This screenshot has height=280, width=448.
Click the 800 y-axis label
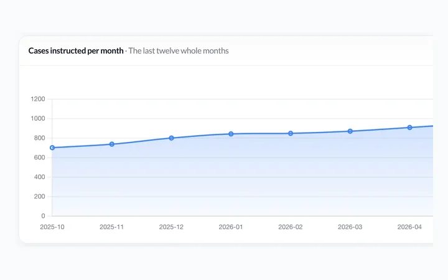[x=39, y=138]
